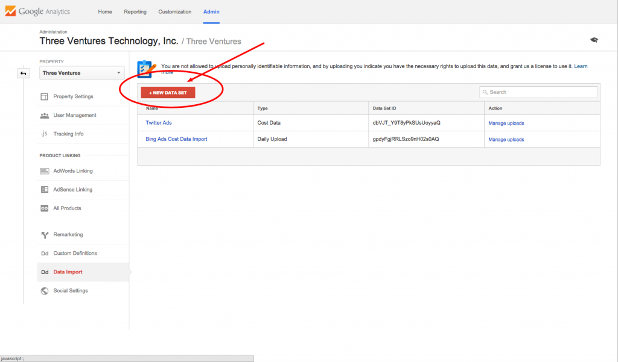Click the magnifier icon in Search box
Screen dimensions: 618x362
[x=485, y=92]
